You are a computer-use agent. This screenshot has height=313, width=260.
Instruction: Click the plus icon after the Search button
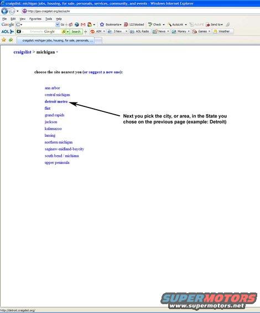point(86,32)
